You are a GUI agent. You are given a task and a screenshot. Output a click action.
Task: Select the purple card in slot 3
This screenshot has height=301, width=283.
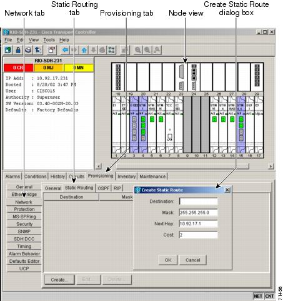pyautogui.click(x=134, y=125)
